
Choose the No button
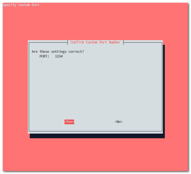coord(119,122)
